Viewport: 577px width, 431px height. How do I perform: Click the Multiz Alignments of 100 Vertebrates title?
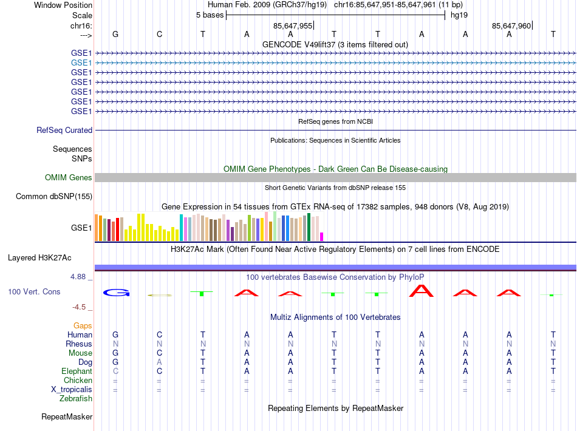335,317
